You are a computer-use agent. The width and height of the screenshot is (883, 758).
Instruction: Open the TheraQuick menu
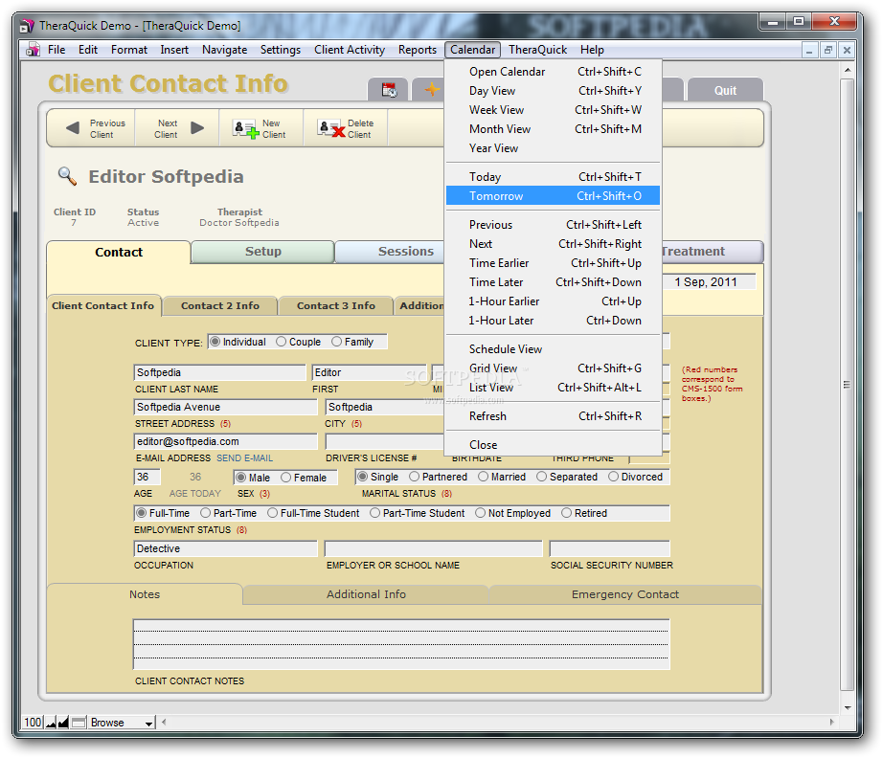click(x=538, y=50)
